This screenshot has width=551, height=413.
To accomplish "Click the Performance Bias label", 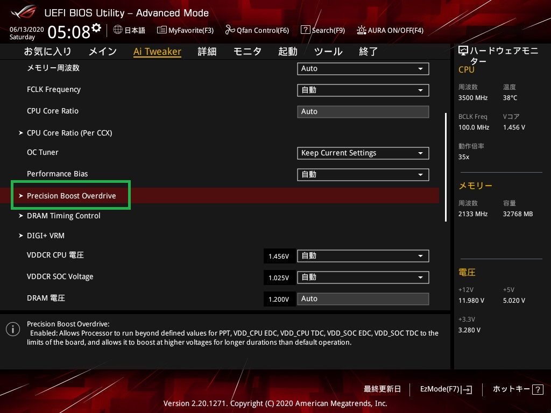I will pyautogui.click(x=57, y=174).
